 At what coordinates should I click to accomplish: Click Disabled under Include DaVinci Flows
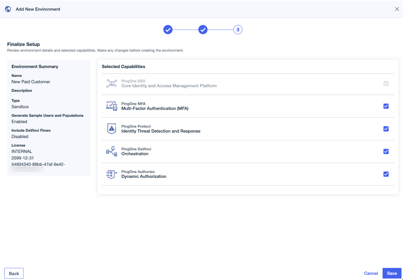point(20,137)
